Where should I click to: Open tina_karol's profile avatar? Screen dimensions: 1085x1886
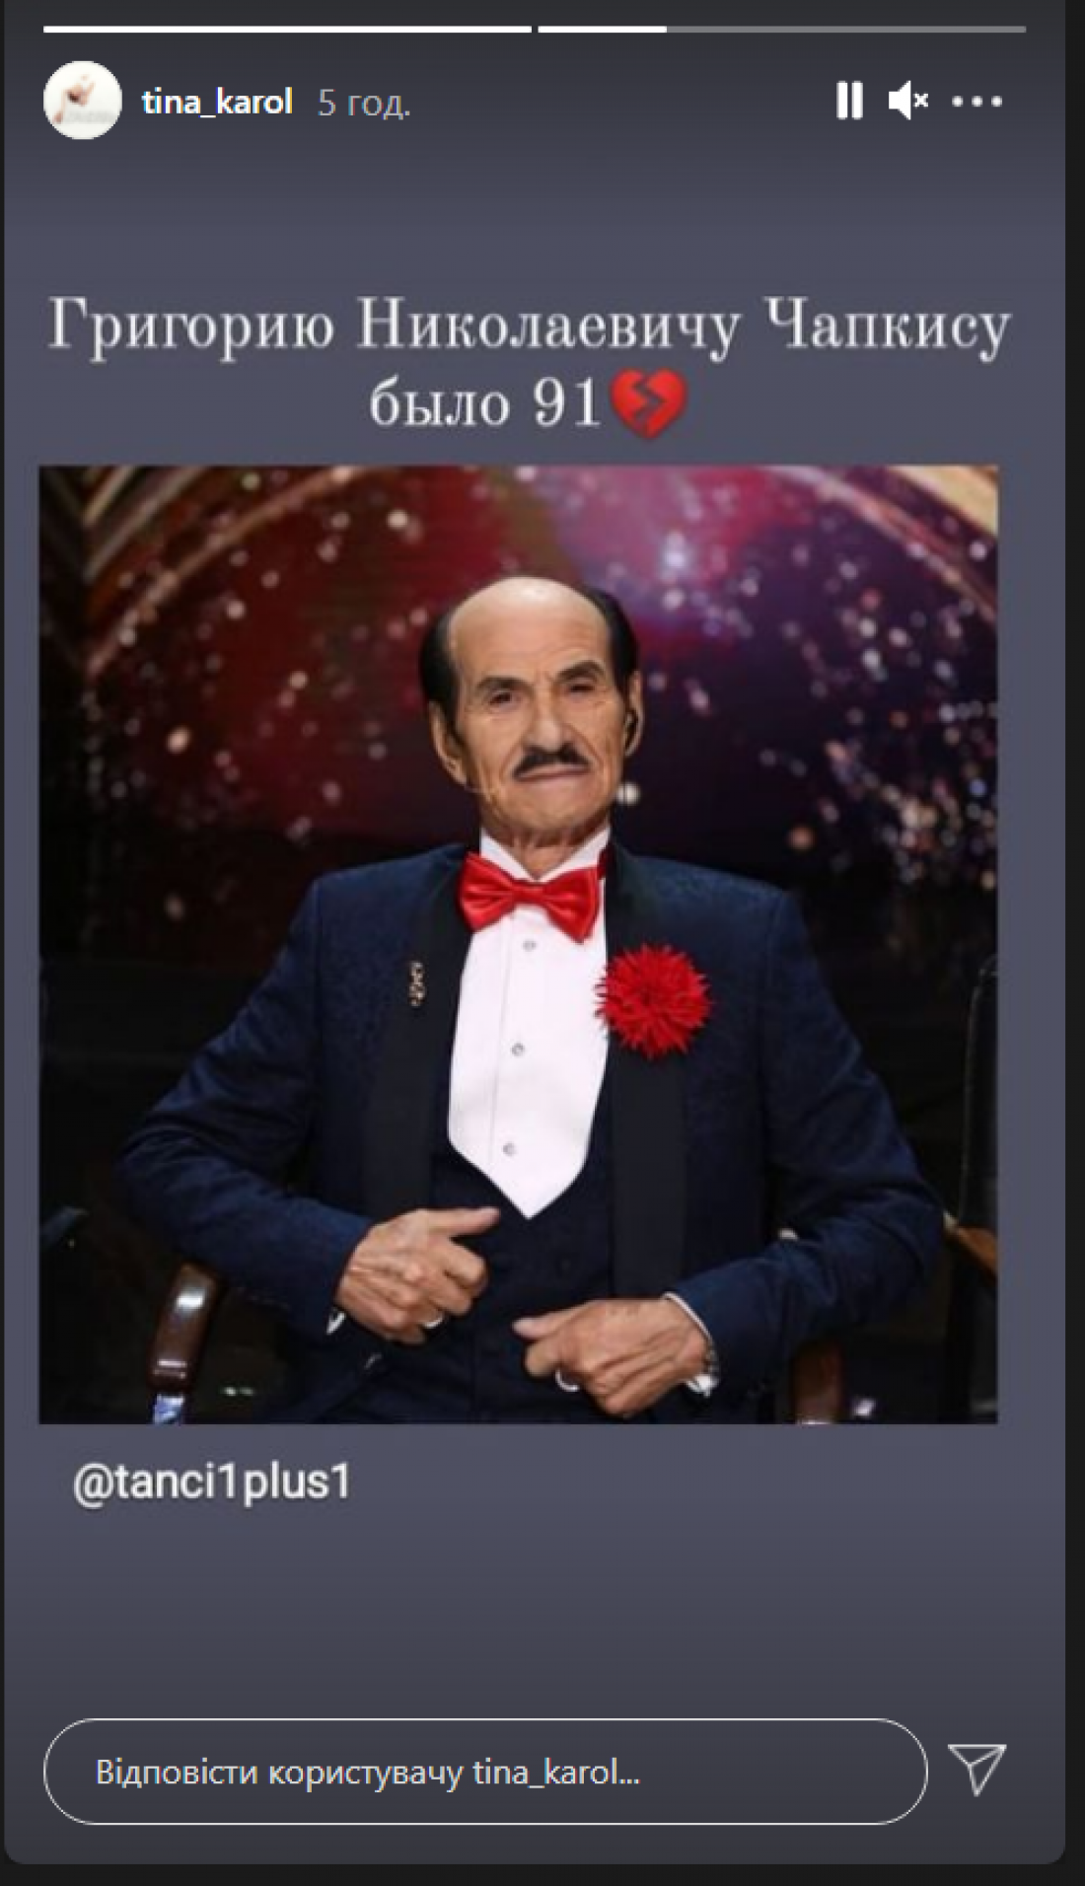click(x=82, y=100)
